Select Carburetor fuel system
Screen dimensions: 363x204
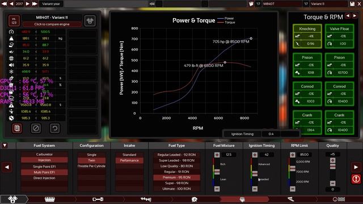tap(44, 154)
